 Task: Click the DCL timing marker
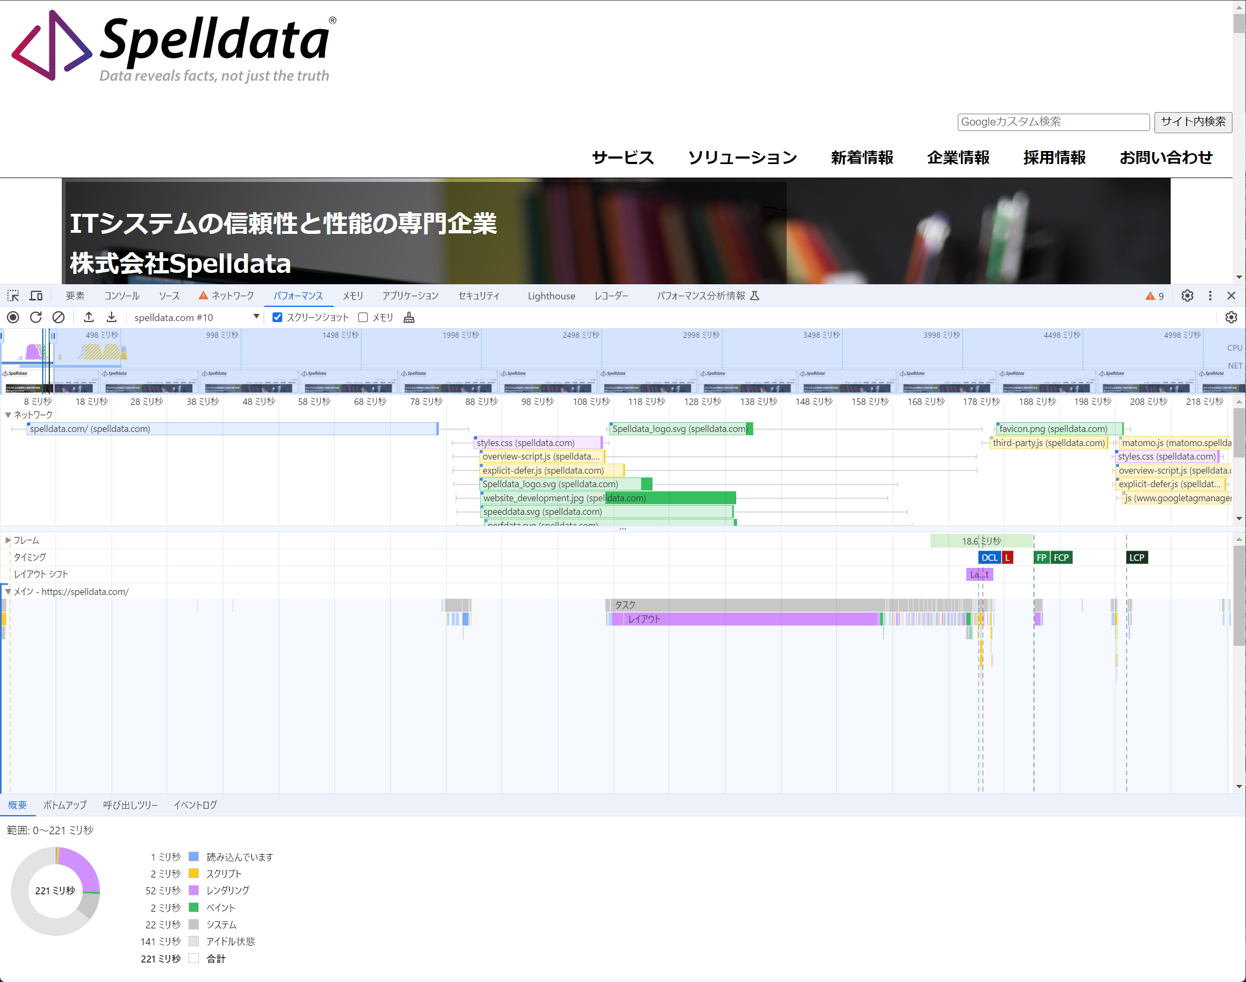pos(989,558)
